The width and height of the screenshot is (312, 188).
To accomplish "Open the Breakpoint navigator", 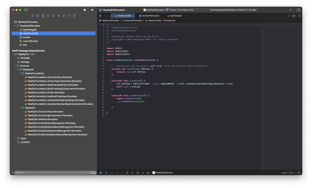I will click(69, 16).
